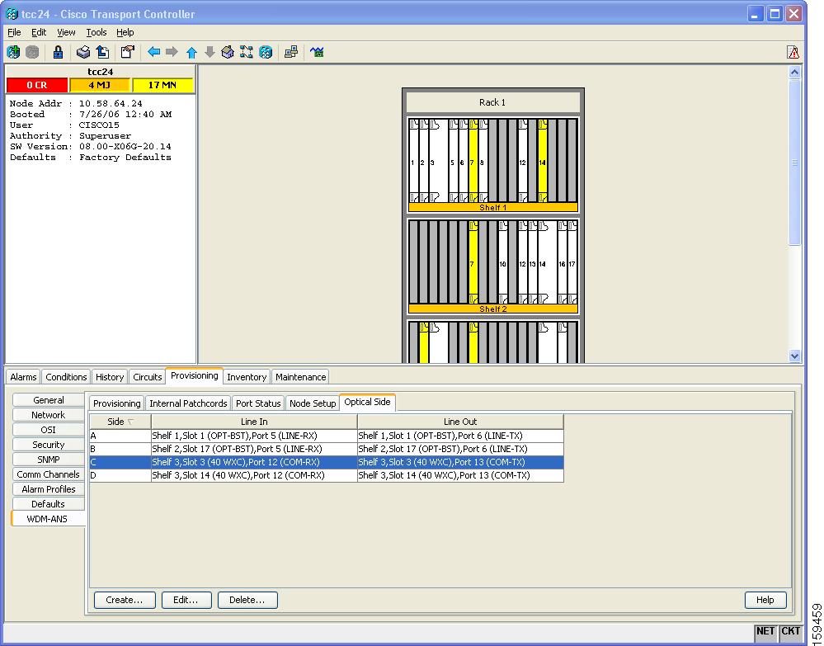Image resolution: width=824 pixels, height=646 pixels.
Task: Sort table by the Side column header
Action: [x=120, y=422]
